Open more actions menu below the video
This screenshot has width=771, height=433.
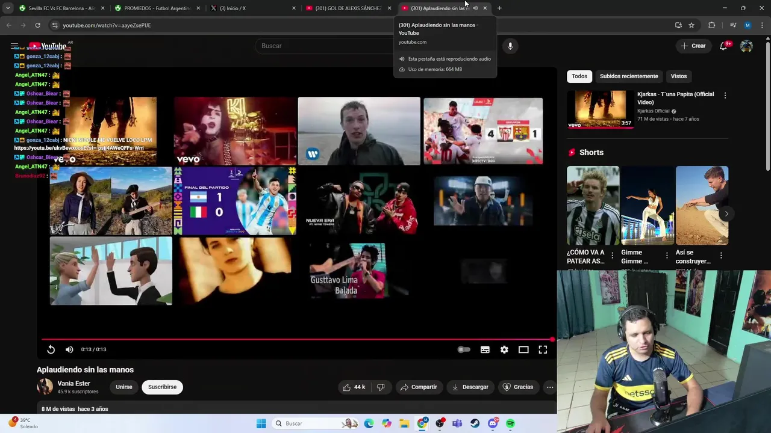click(x=550, y=387)
